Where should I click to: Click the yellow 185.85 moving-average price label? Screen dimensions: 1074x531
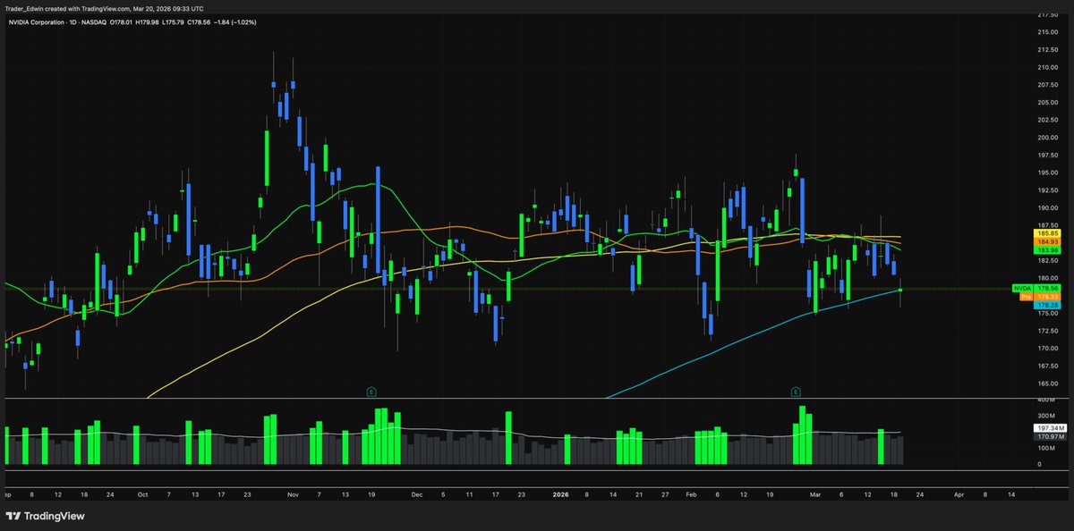click(1045, 232)
